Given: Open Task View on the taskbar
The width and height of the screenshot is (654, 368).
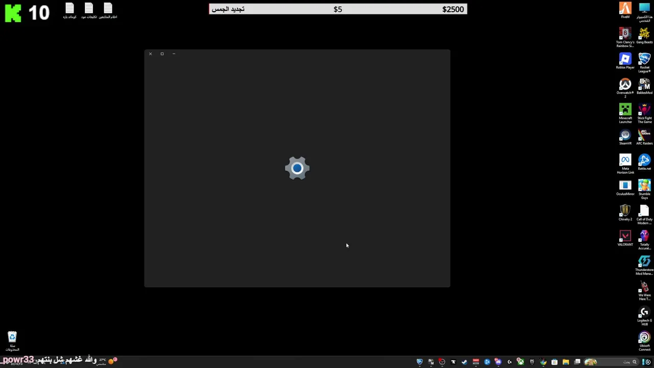Looking at the screenshot, I should click(x=577, y=362).
